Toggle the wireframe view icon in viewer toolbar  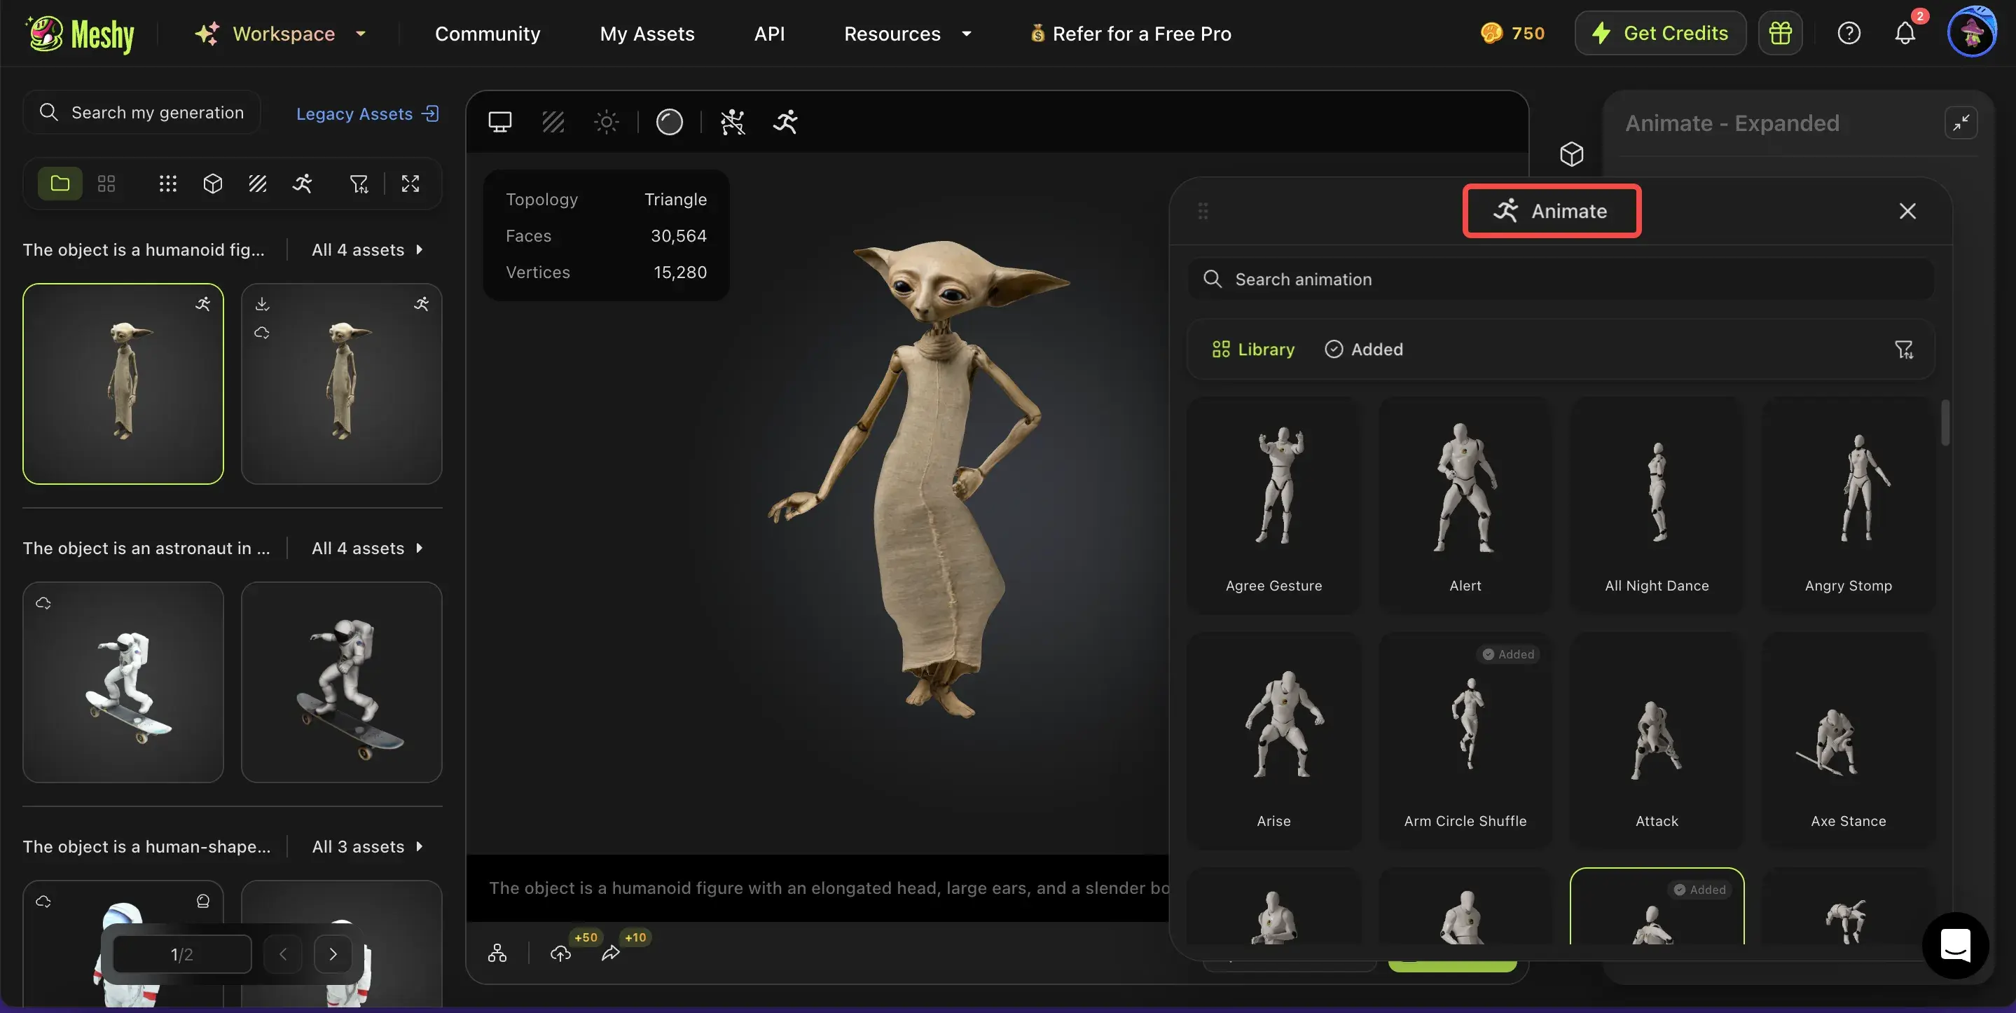pos(553,122)
